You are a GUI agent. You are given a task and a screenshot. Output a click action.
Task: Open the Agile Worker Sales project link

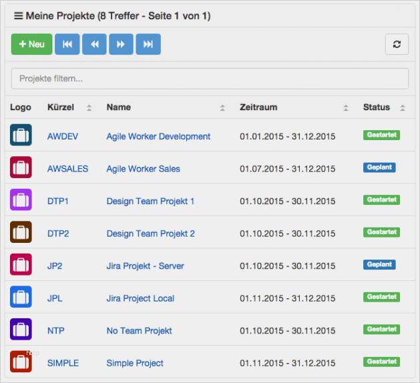[143, 169]
